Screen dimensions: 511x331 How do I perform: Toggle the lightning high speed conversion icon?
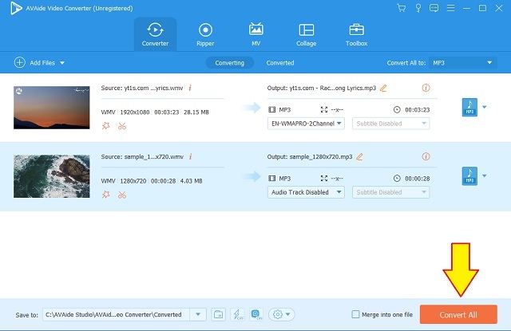click(x=237, y=314)
